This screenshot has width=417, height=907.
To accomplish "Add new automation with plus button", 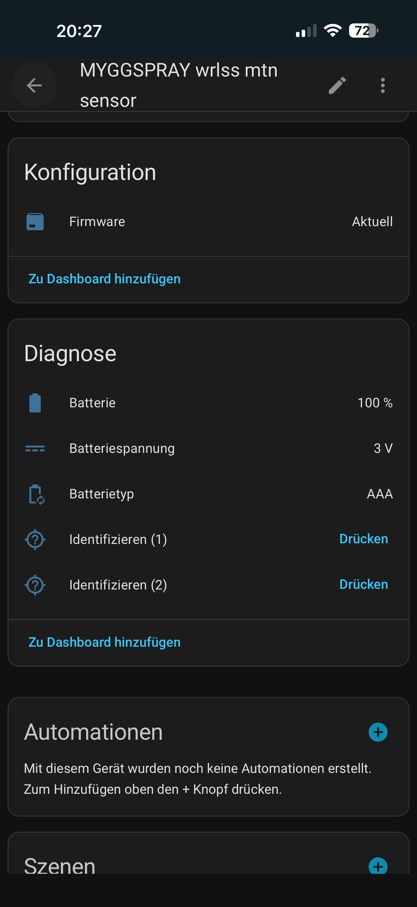I will tap(378, 732).
